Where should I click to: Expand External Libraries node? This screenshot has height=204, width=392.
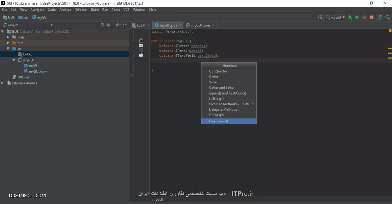pos(2,83)
